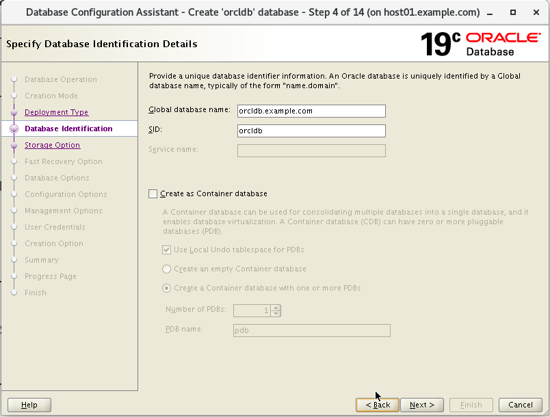Click the User Credentials step label
Viewport: 550px width, 417px height.
click(55, 227)
